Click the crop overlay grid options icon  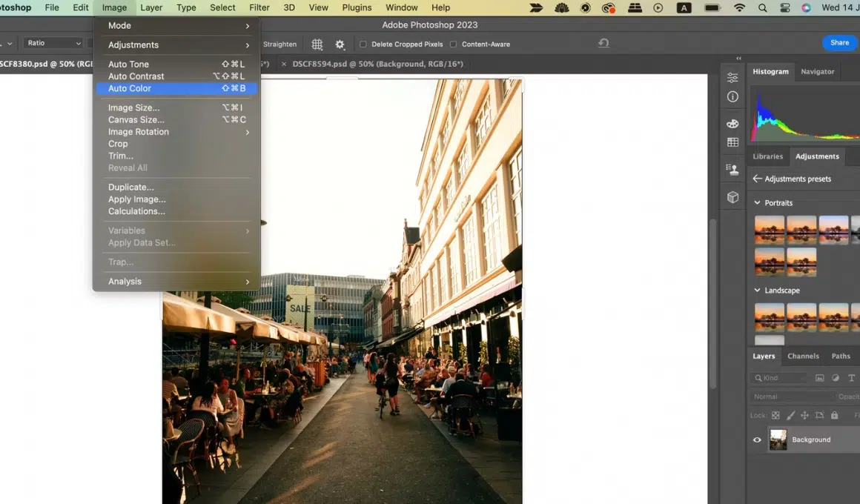pos(317,44)
